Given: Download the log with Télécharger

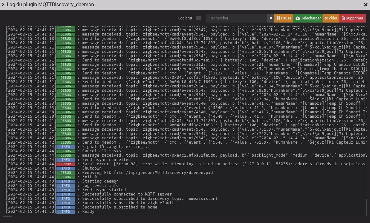Looking at the screenshot, I should 308,18.
